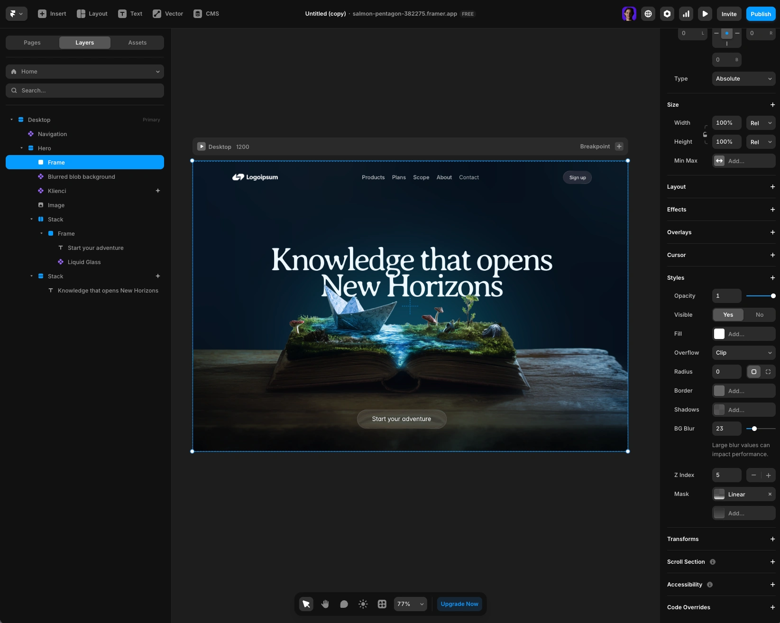Select the comment tool in bottom toolbar
This screenshot has height=623, width=780.
pos(344,604)
